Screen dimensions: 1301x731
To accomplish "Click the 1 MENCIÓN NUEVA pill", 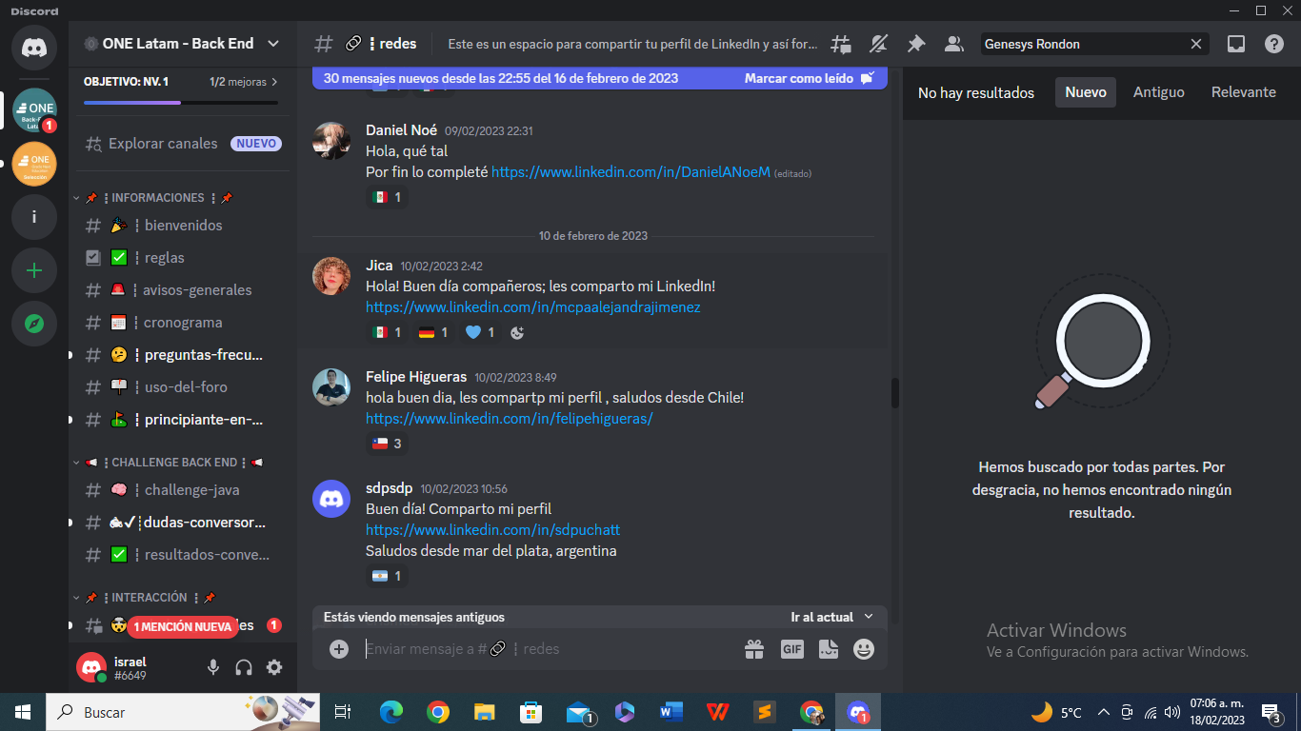I will coord(182,627).
